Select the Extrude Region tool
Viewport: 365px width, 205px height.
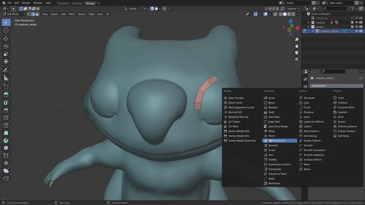6,95
